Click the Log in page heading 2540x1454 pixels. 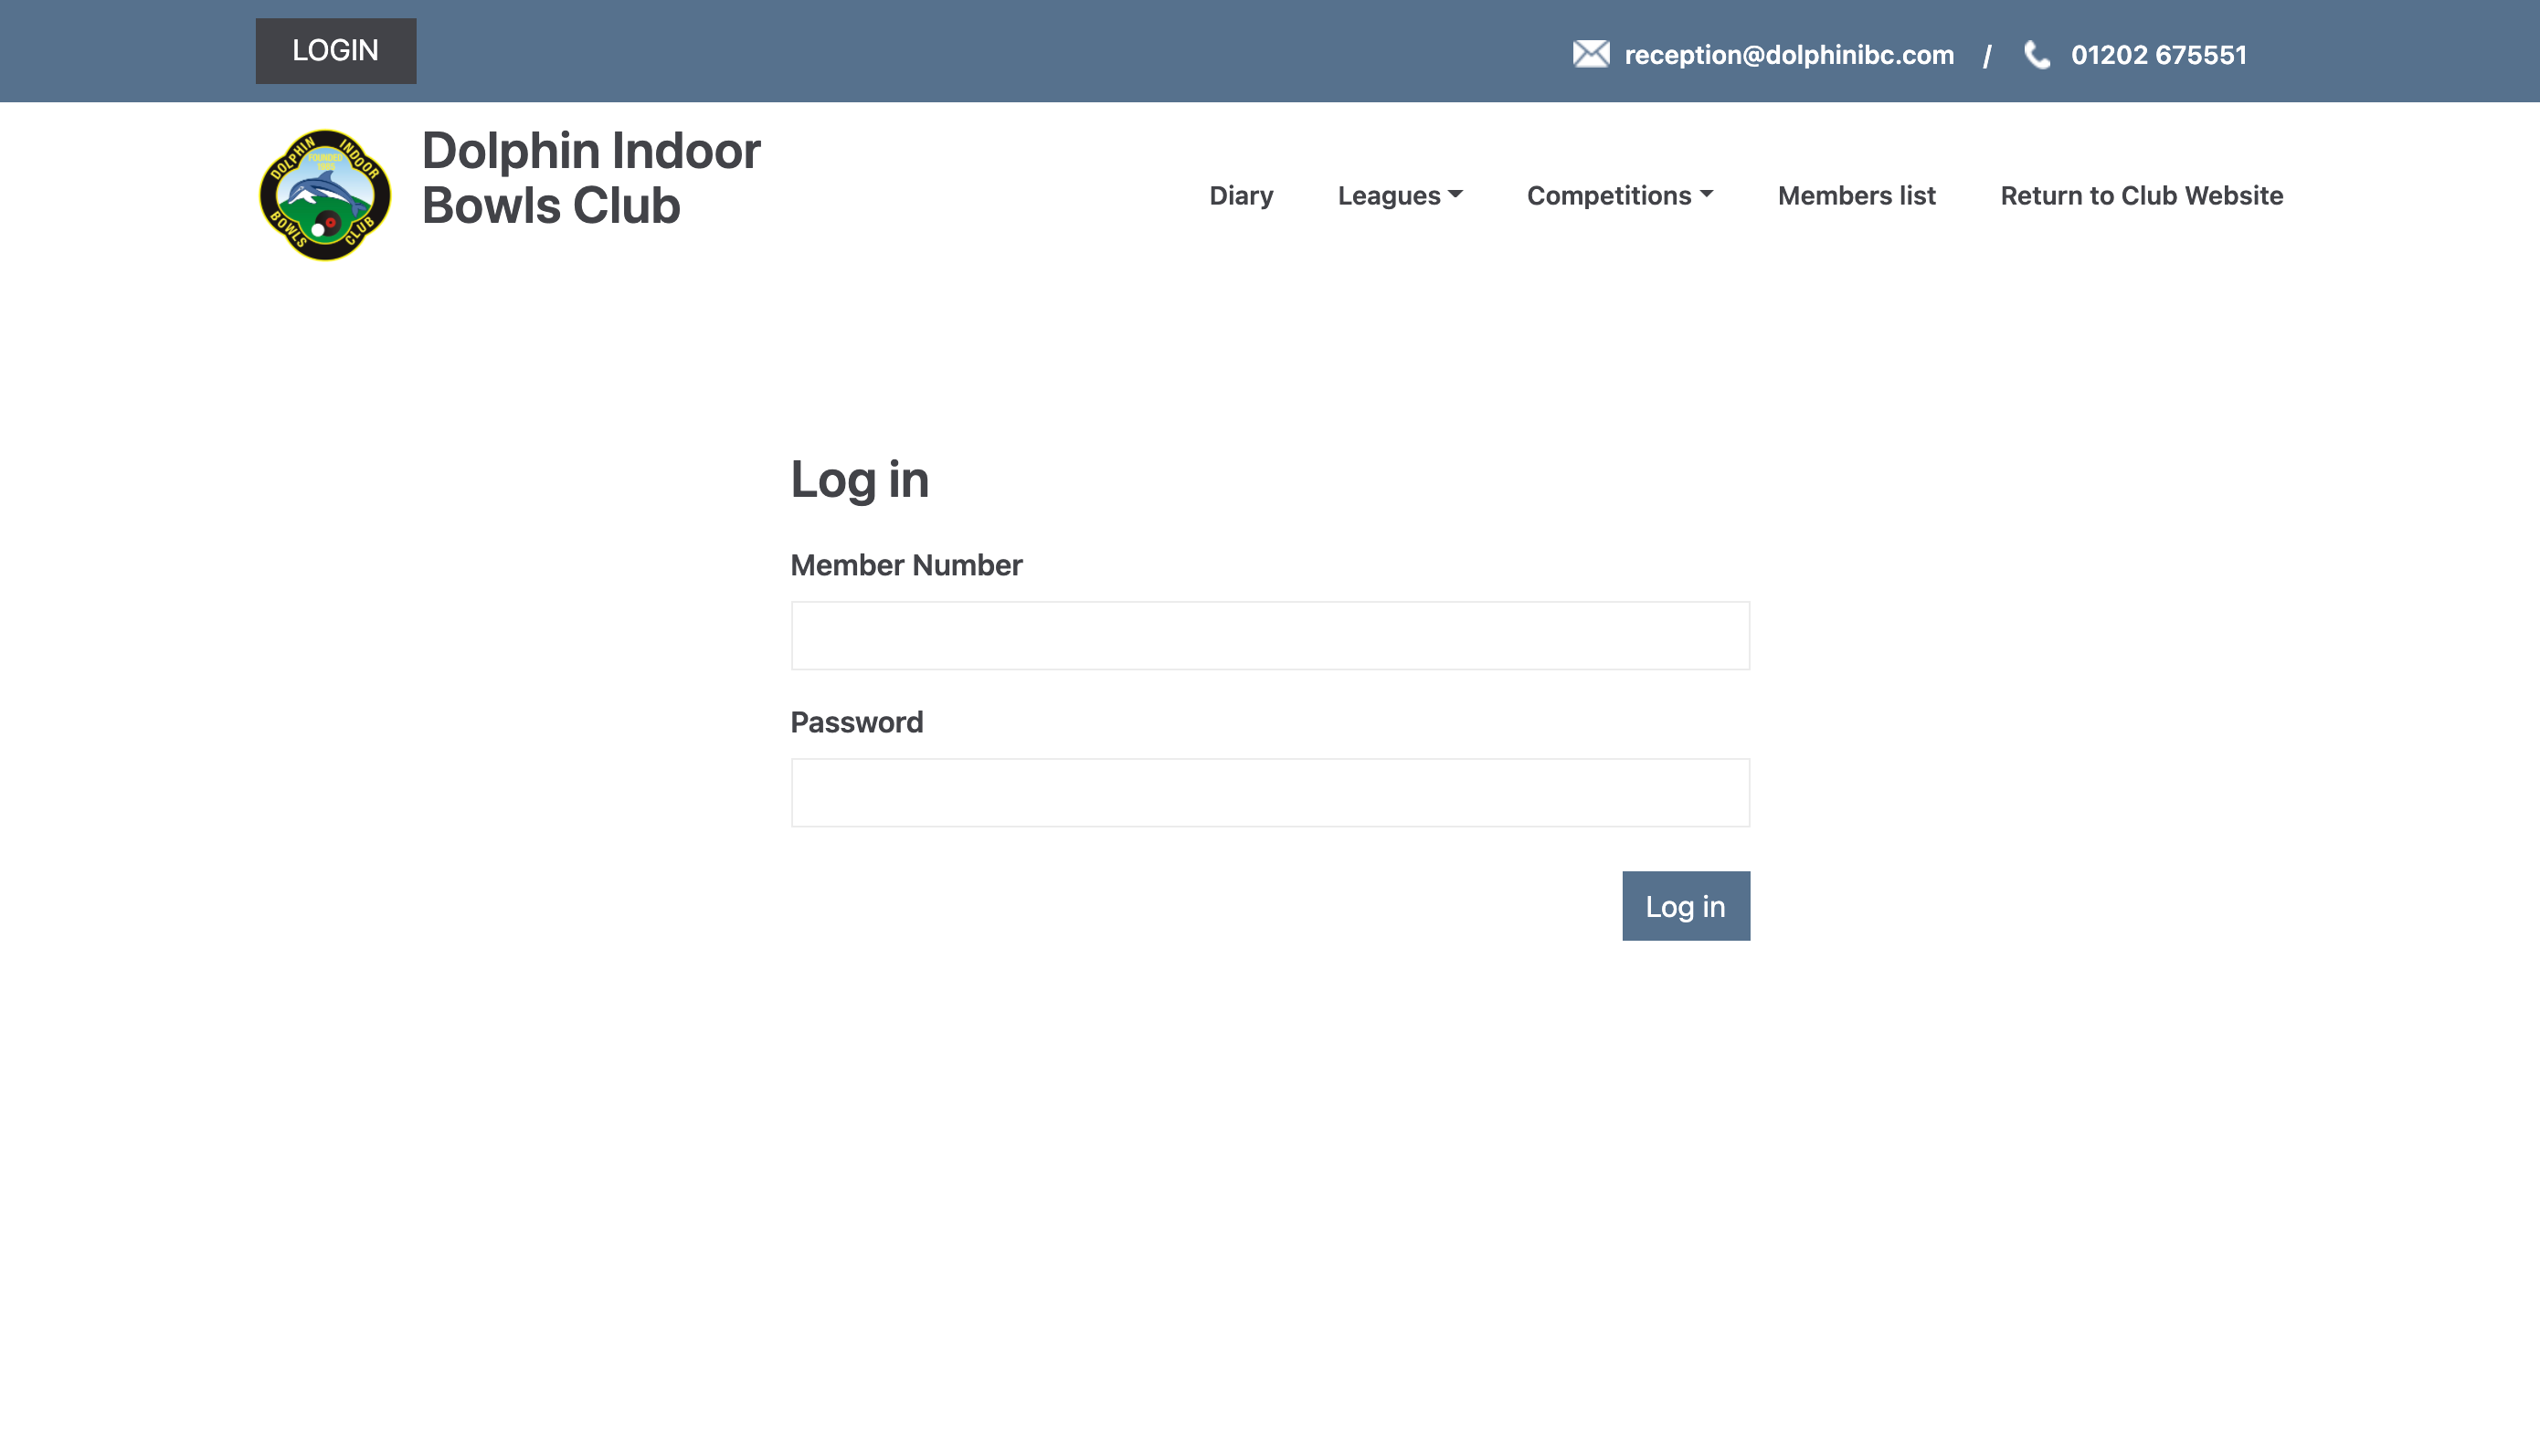859,479
